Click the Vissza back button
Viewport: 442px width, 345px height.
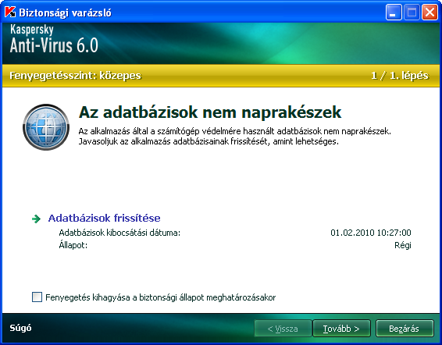tap(283, 329)
